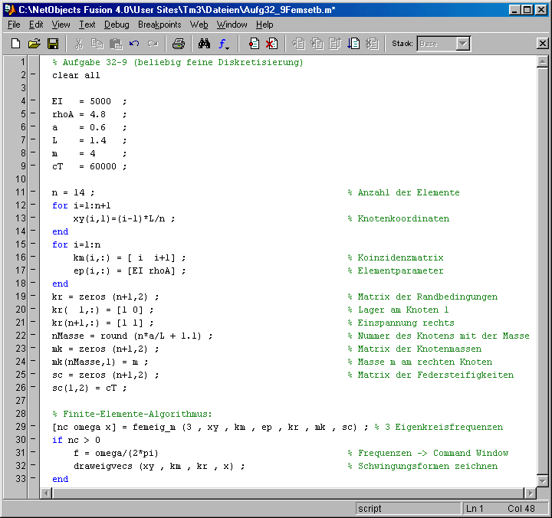The width and height of the screenshot is (552, 518).
Task: Save the file using the floppy disk icon
Action: click(53, 44)
